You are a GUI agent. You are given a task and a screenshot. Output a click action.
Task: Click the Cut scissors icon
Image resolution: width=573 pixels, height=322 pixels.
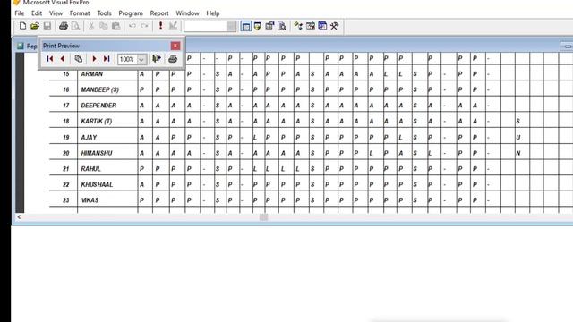tap(91, 26)
